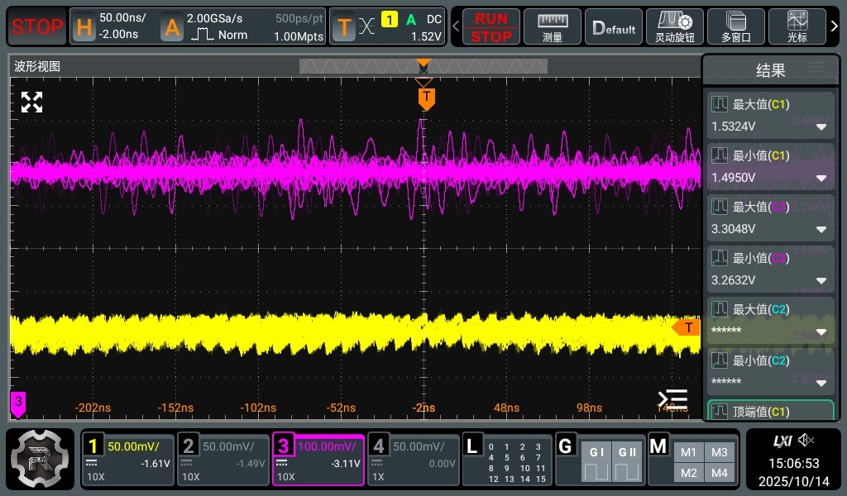Open the main menu gear logo

[x=40, y=459]
